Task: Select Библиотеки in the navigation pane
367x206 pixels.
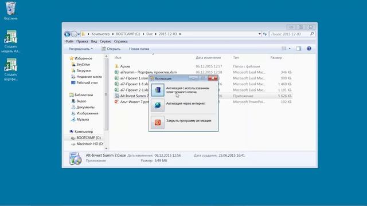Action: pyautogui.click(x=81, y=95)
